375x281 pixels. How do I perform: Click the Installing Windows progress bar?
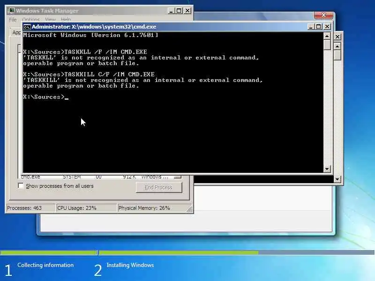click(x=236, y=252)
